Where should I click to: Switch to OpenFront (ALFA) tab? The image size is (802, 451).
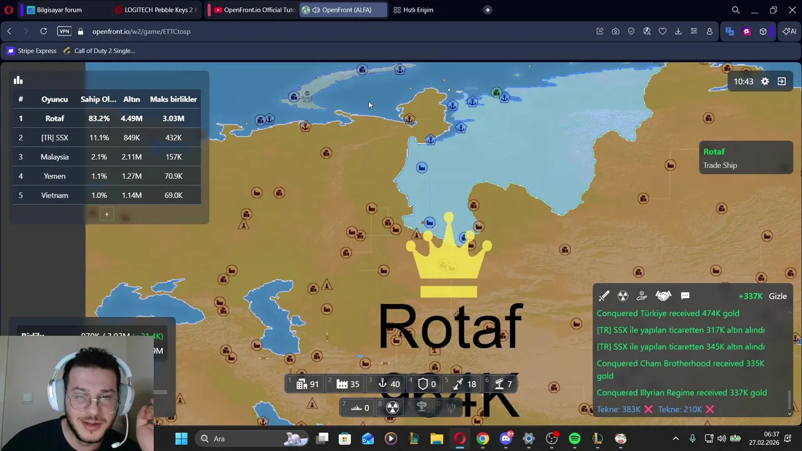(343, 10)
